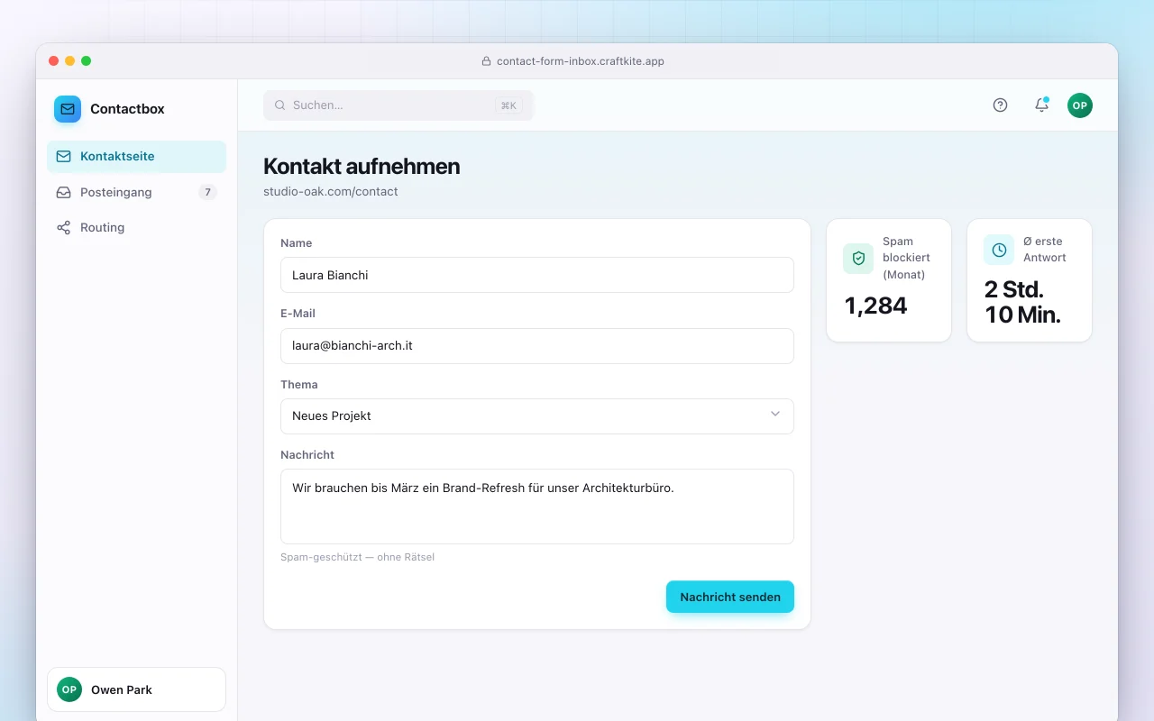Screen dimensions: 1154x721
Task: Click the Thema field label
Action: click(299, 385)
